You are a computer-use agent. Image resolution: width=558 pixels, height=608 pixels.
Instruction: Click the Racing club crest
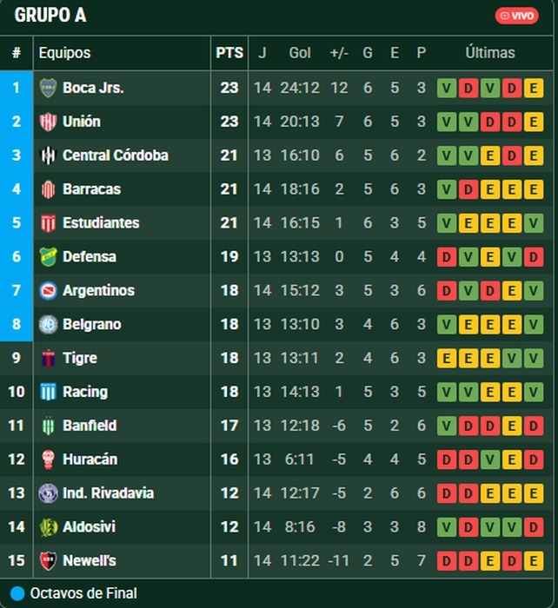pos(49,392)
